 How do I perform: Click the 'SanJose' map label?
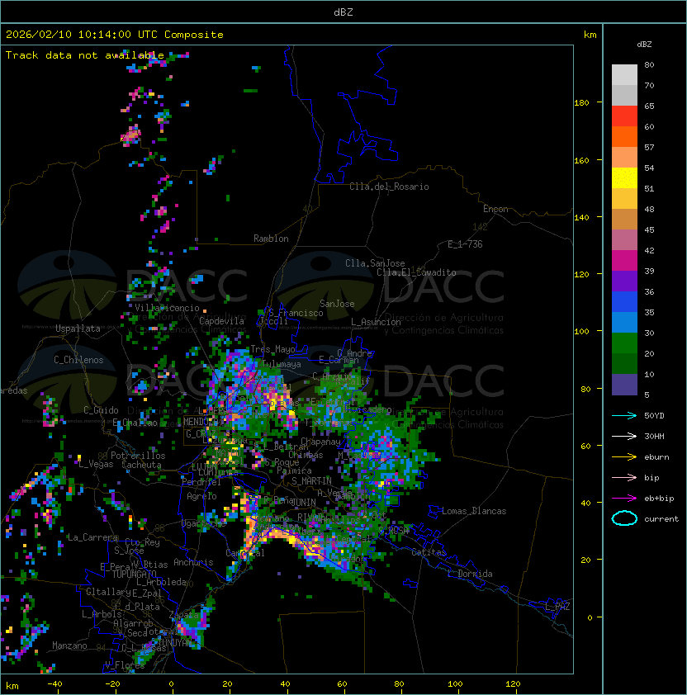[337, 304]
